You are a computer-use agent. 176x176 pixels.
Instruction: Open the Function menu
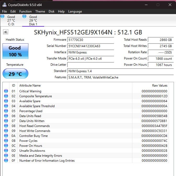[25, 11]
